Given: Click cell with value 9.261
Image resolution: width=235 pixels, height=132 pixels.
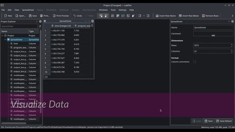Looking at the screenshot, I should [76, 40].
